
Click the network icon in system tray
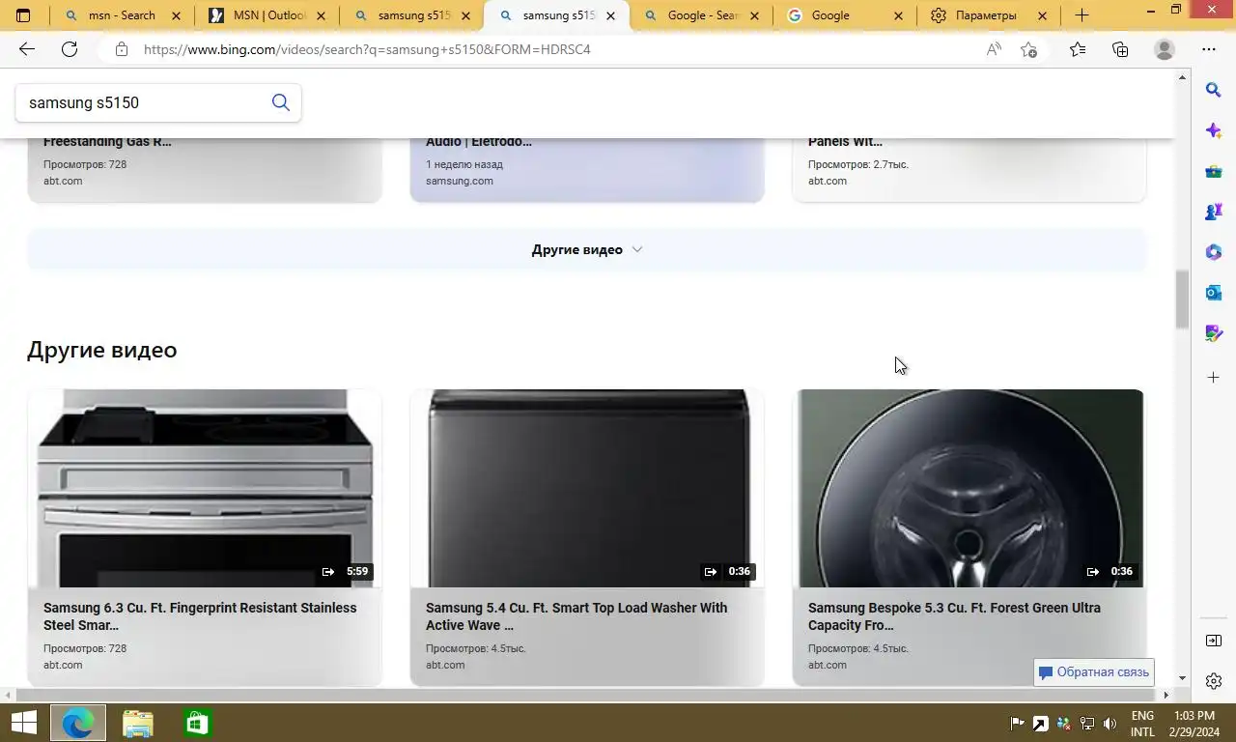(1086, 723)
